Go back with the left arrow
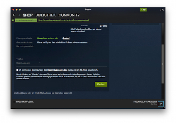This screenshot has height=123, width=176. coord(14,15)
